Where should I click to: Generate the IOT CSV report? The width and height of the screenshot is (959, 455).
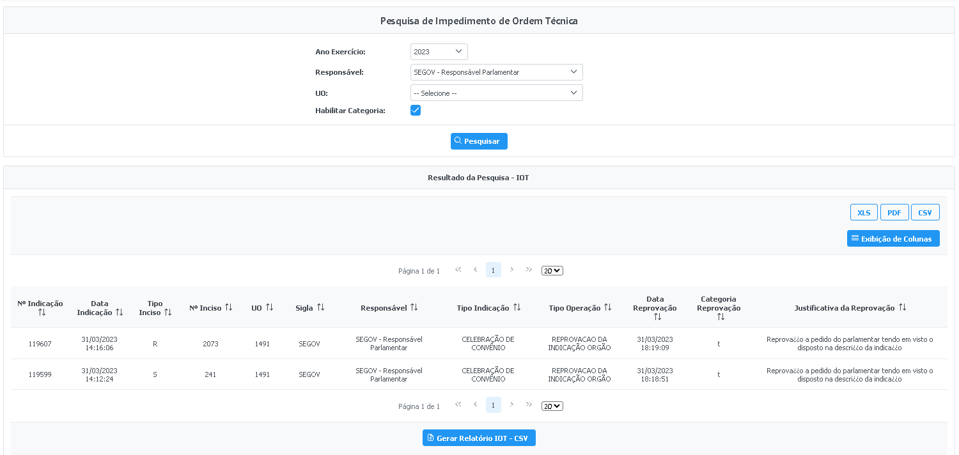click(479, 438)
